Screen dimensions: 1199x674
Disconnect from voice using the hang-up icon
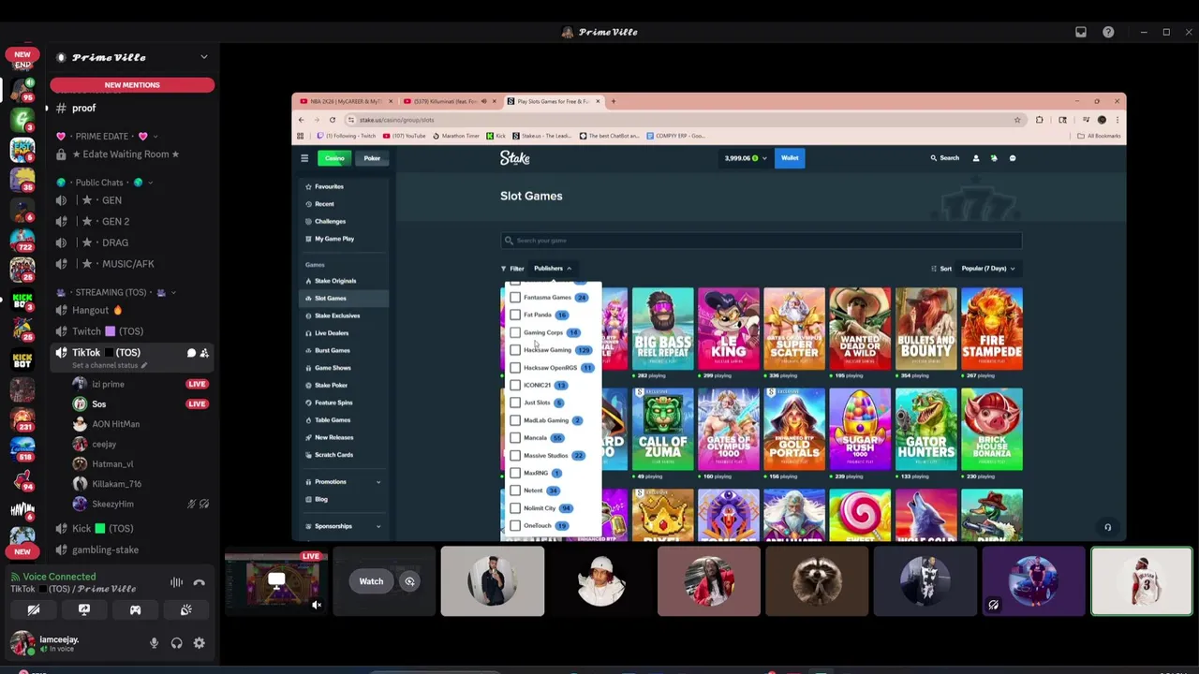click(x=199, y=582)
